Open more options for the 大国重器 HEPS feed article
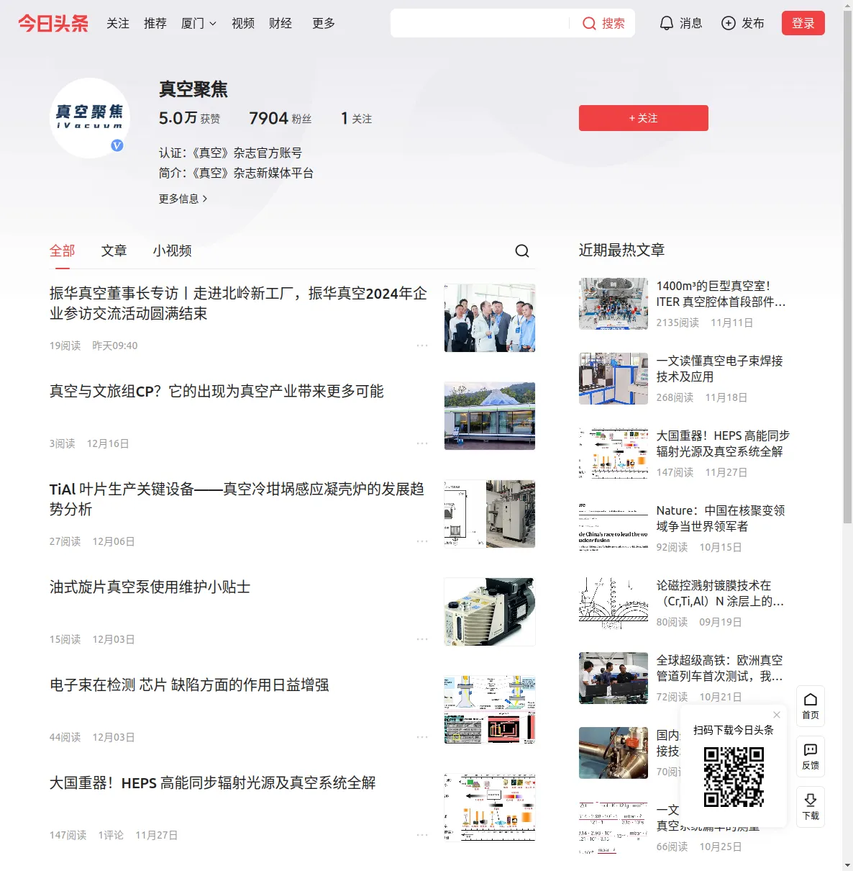Screen dimensions: 853x871 pos(422,835)
